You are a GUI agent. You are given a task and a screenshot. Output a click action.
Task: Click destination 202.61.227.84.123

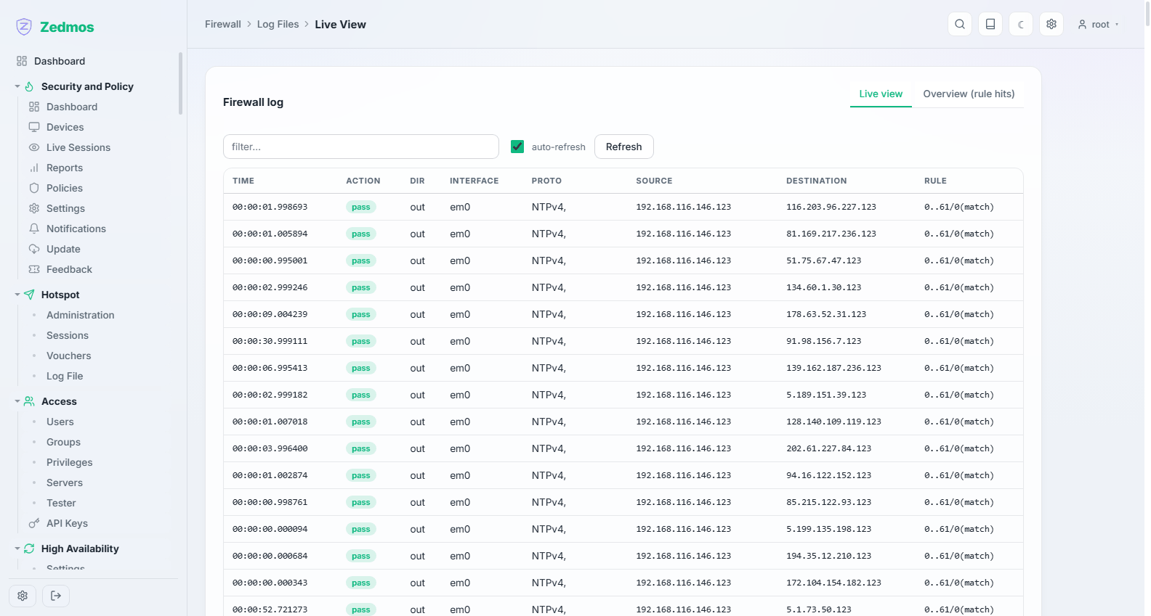[829, 448]
